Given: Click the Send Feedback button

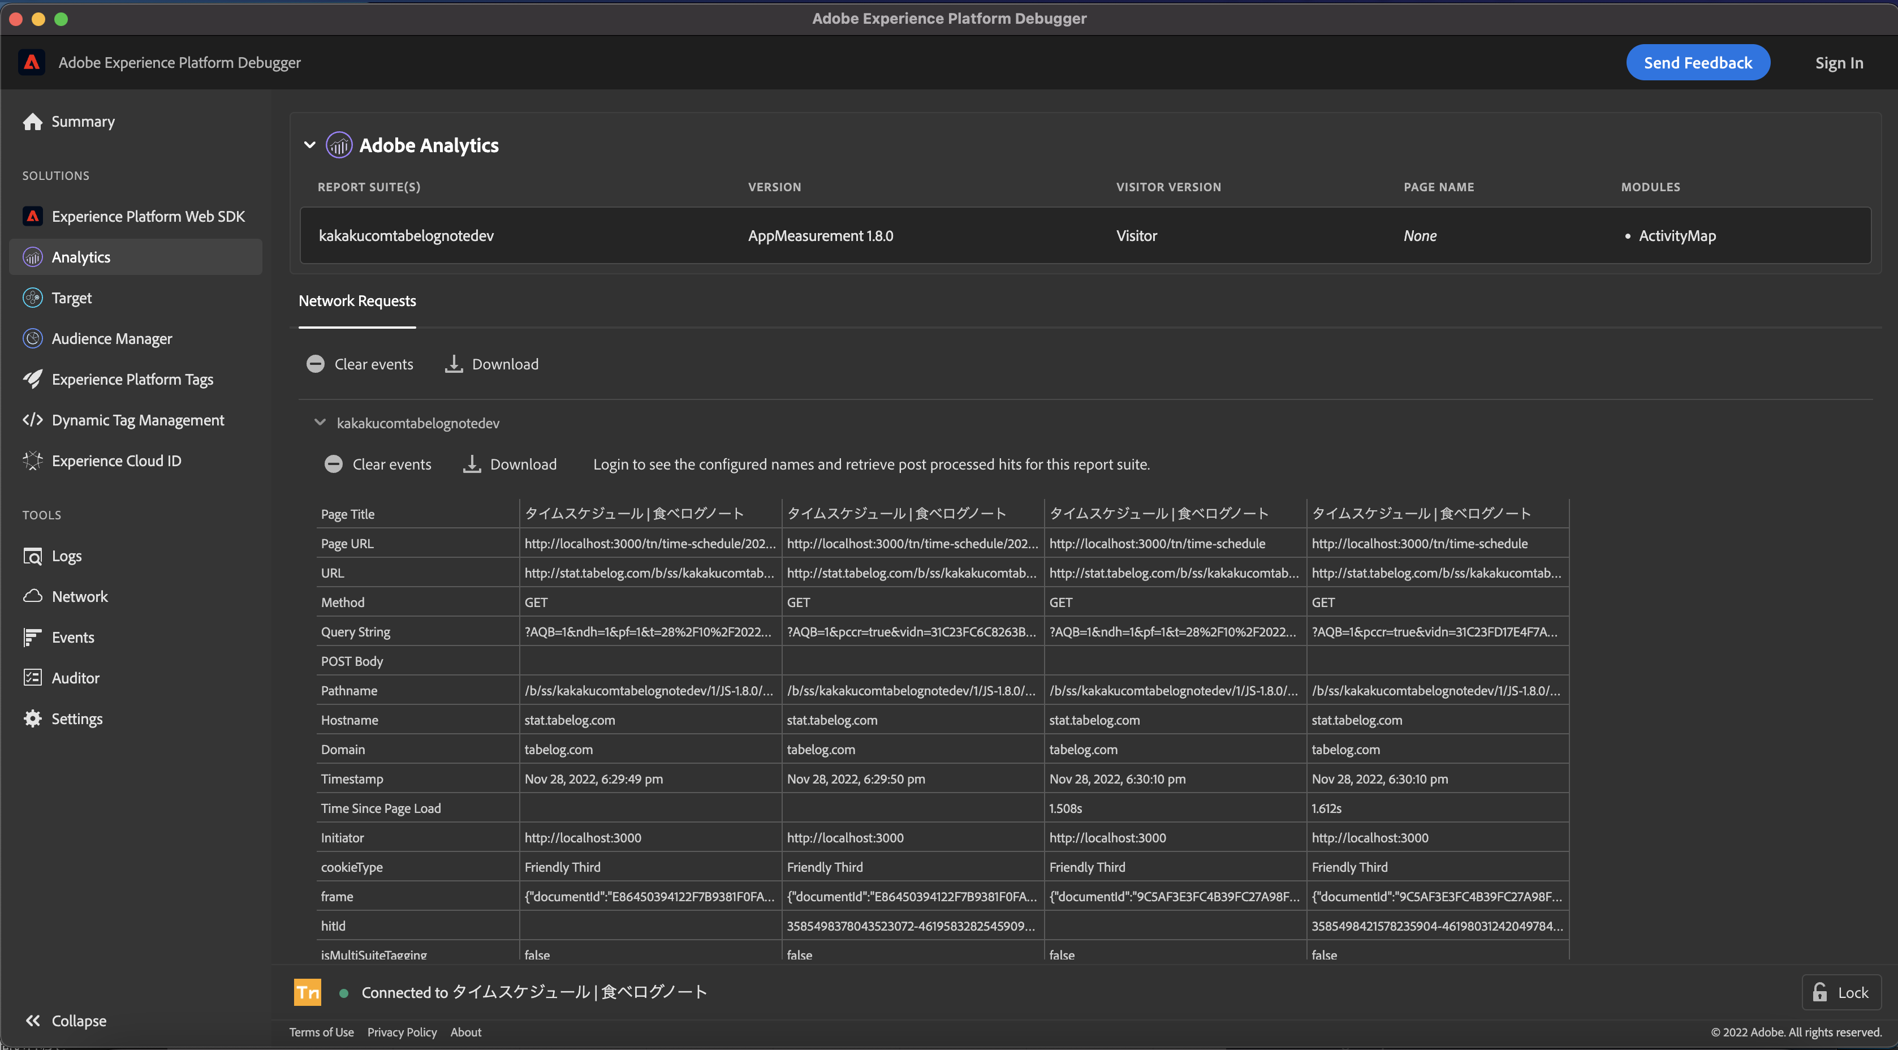Looking at the screenshot, I should pos(1698,62).
